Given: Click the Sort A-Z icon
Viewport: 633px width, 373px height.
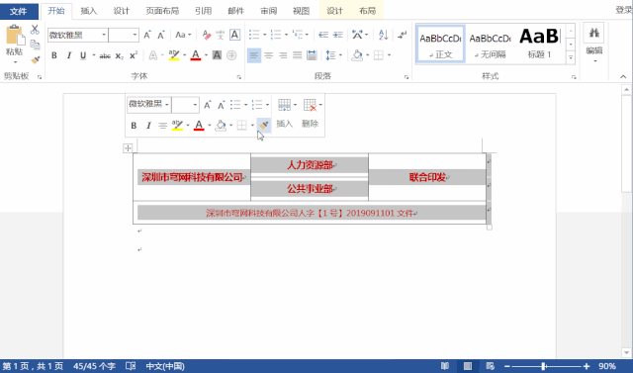Looking at the screenshot, I should (x=384, y=35).
